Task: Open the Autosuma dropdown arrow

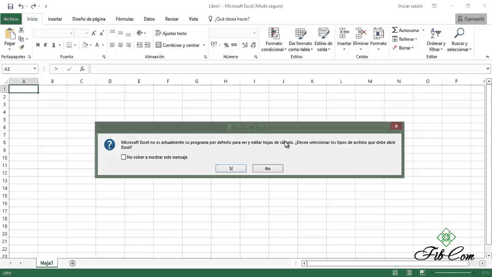Action: 423,30
